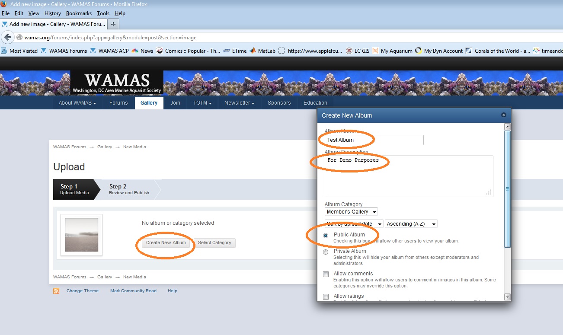
Task: Open My Aquarium bookmark
Action: 392,51
